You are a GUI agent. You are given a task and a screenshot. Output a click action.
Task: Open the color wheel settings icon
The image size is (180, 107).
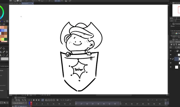point(7,21)
